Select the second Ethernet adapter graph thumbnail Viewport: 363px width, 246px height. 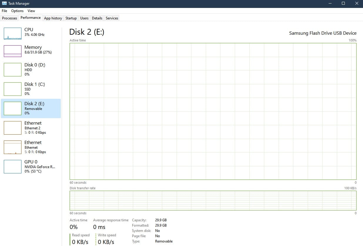coord(13,147)
